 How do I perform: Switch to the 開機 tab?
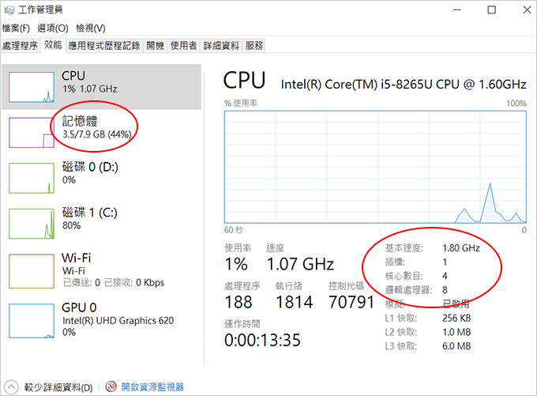click(155, 45)
